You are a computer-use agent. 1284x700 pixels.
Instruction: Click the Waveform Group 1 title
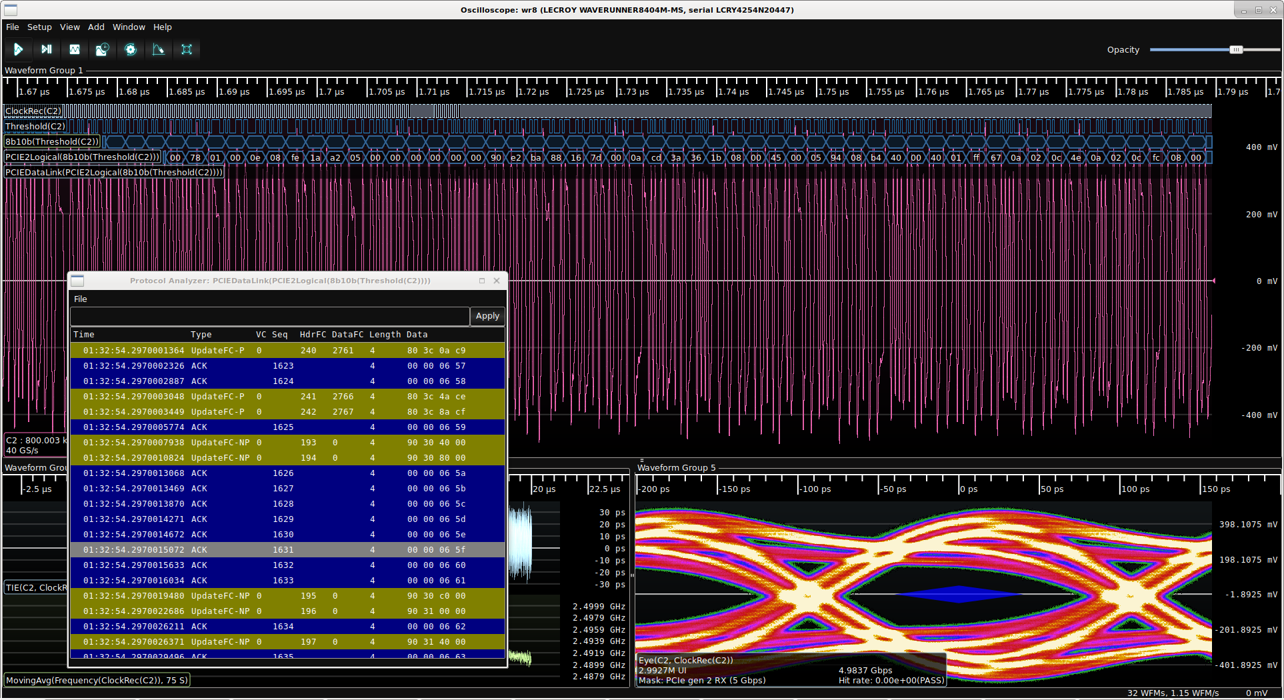(x=44, y=71)
